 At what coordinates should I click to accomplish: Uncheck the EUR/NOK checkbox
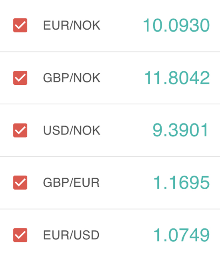[20, 25]
